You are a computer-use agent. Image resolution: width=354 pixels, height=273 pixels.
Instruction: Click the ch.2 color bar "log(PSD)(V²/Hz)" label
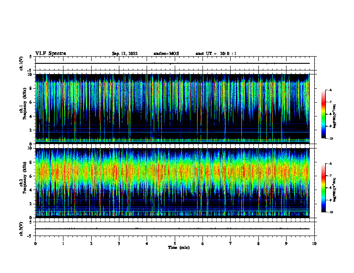pyautogui.click(x=334, y=190)
